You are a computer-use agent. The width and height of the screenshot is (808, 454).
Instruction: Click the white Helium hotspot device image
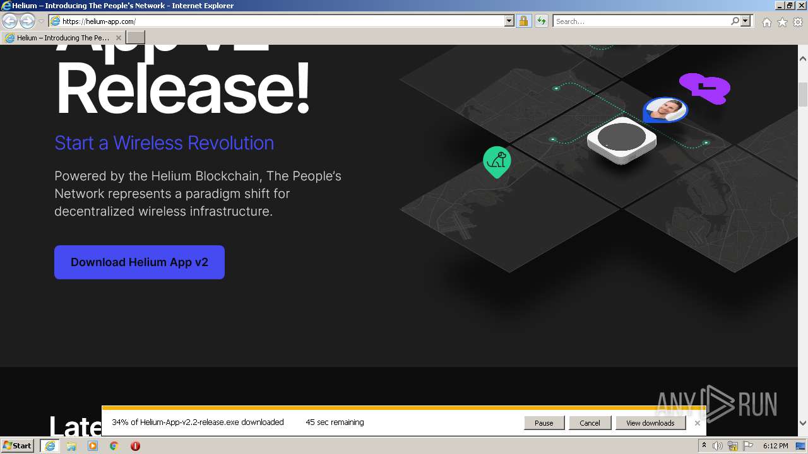622,140
